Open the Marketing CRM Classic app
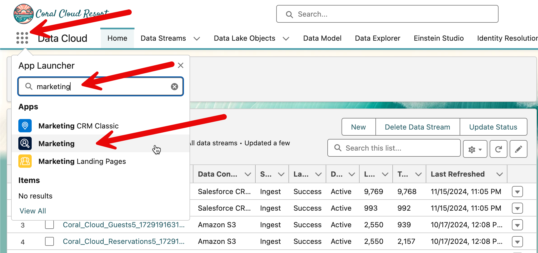Image resolution: width=538 pixels, height=253 pixels. coord(78,126)
